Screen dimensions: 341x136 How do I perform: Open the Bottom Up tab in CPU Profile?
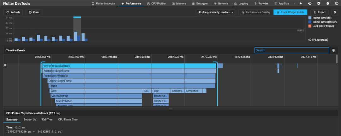click(x=30, y=120)
